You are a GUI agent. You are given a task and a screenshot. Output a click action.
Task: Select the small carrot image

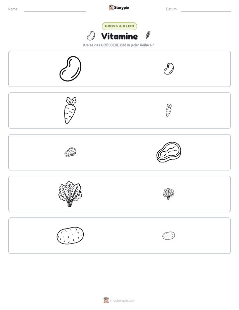169,110
